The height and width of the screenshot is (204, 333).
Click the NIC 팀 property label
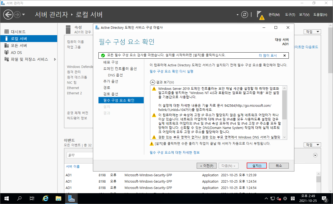pos(72,82)
